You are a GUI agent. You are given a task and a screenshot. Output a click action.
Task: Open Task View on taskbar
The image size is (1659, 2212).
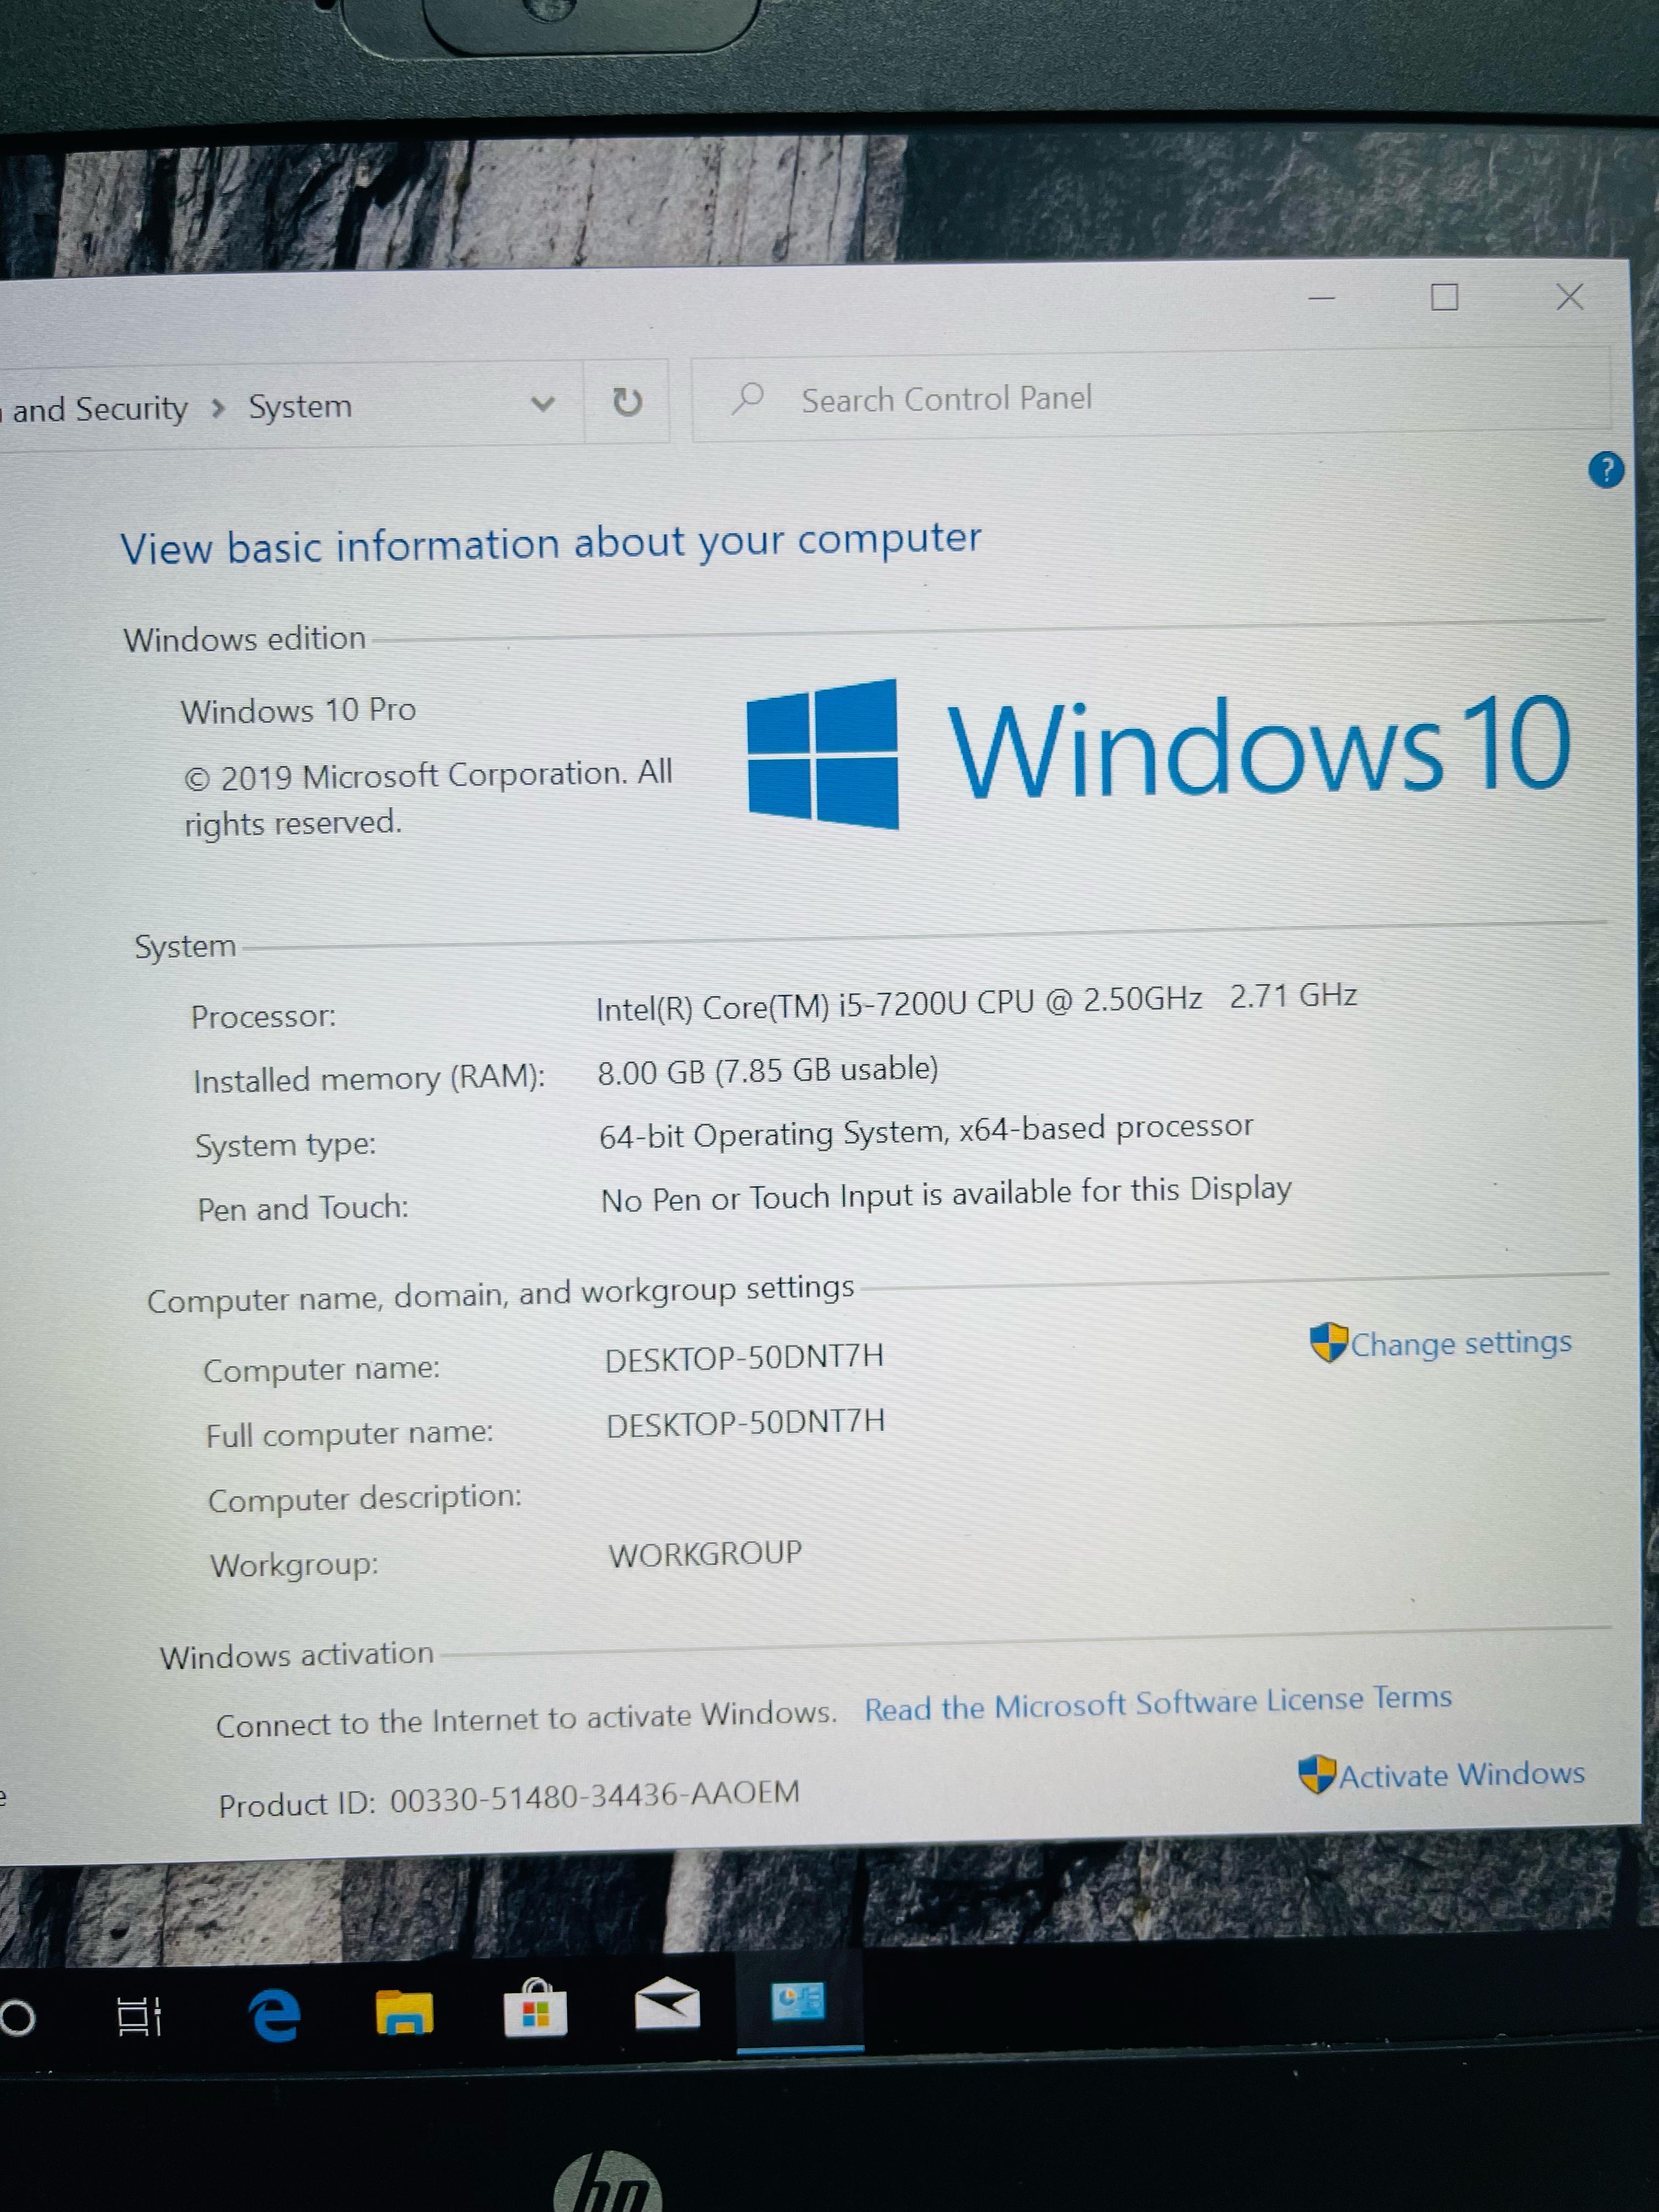(x=139, y=2017)
